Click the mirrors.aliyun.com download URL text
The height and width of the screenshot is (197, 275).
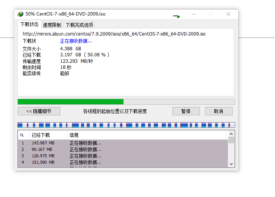[x=114, y=34]
